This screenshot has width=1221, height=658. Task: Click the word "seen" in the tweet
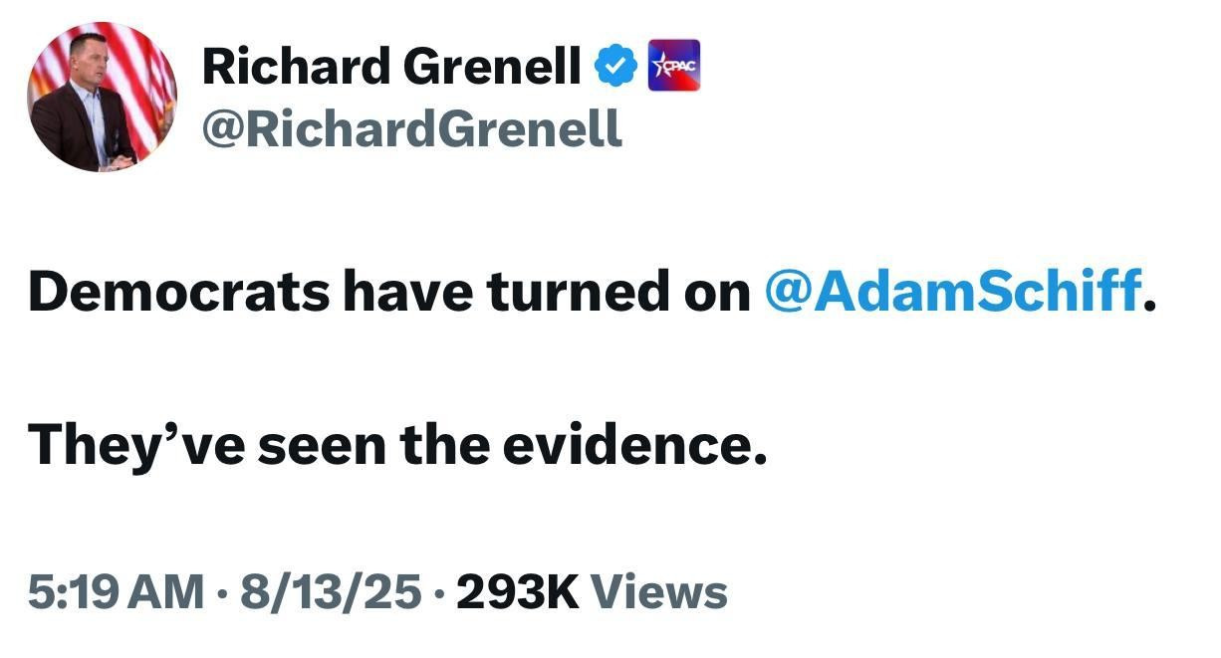coord(322,445)
